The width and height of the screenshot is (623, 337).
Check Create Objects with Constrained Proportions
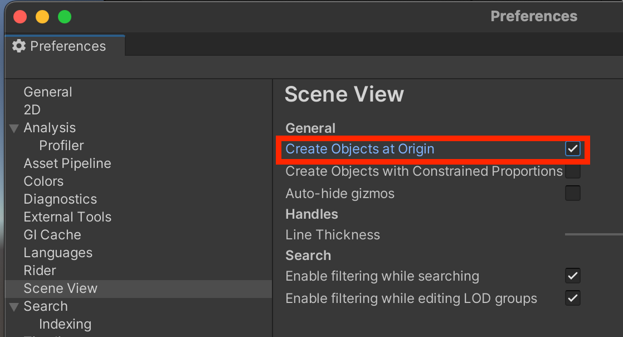tap(573, 171)
